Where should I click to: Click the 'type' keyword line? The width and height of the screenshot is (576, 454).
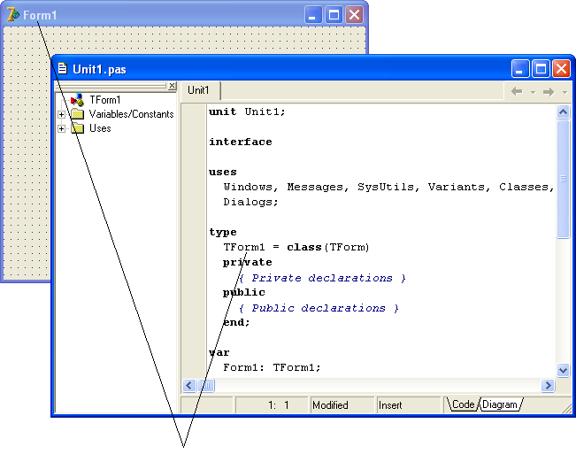[x=223, y=232]
